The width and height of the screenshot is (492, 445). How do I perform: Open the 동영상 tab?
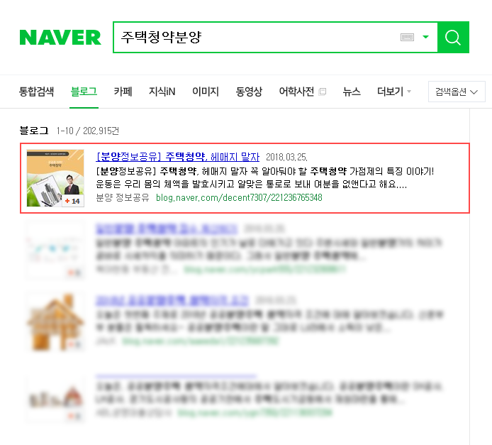249,92
